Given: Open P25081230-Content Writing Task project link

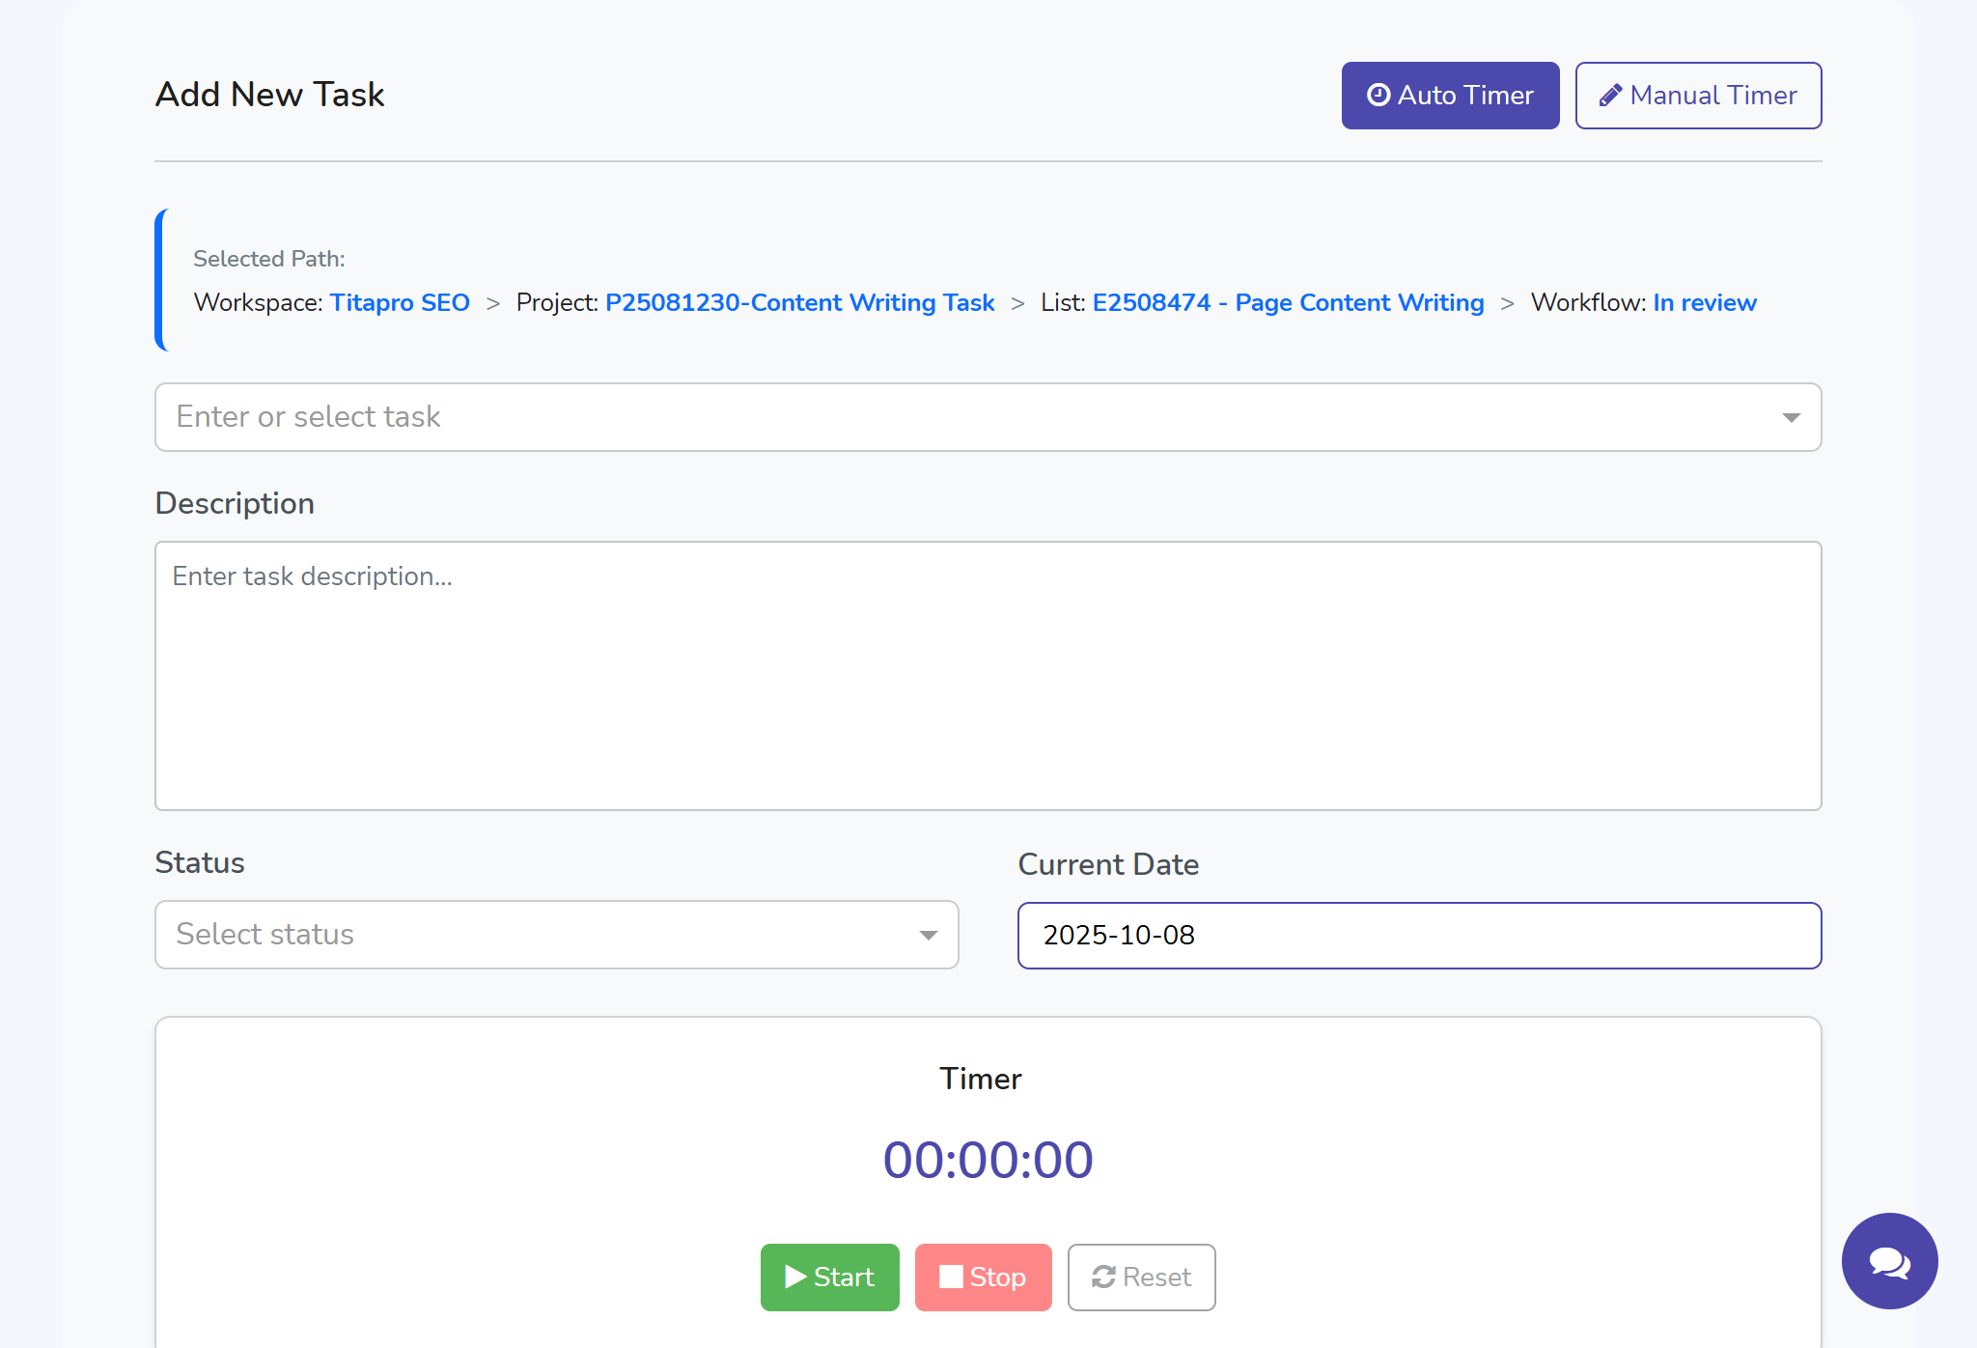Looking at the screenshot, I should pos(799,302).
